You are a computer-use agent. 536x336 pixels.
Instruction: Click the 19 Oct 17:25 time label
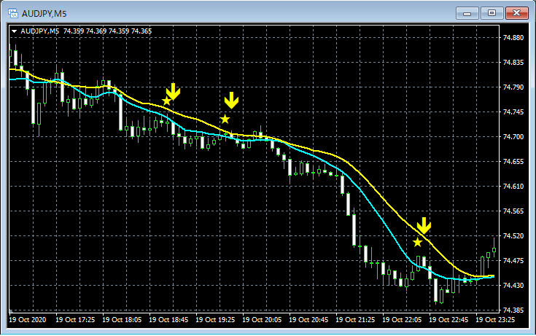(x=75, y=320)
